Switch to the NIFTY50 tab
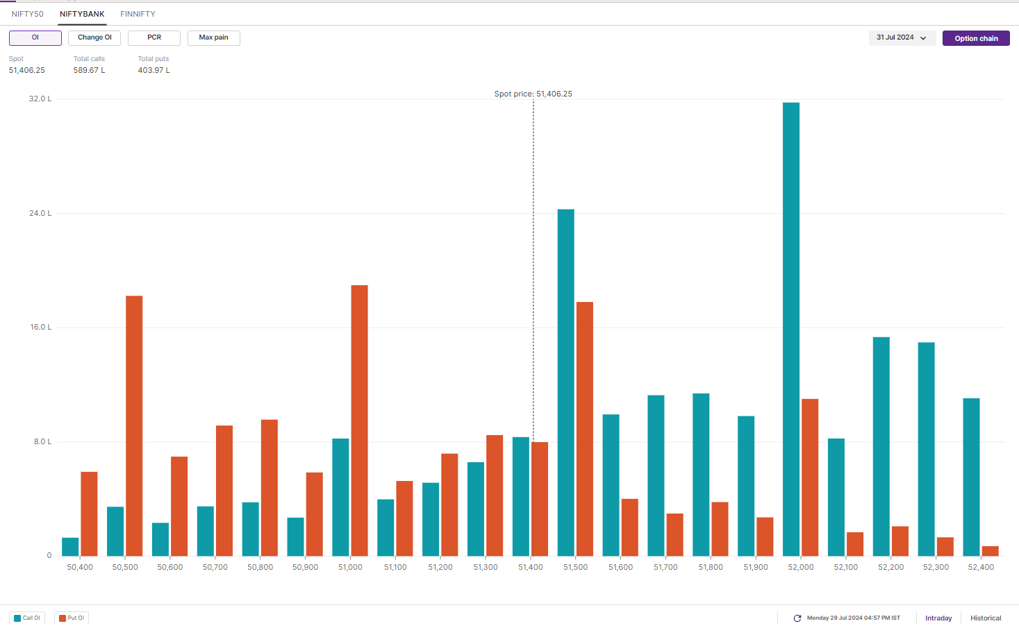This screenshot has width=1019, height=626. pyautogui.click(x=27, y=14)
